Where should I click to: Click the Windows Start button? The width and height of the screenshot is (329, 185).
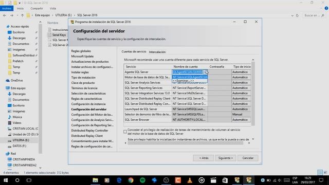(6, 180)
